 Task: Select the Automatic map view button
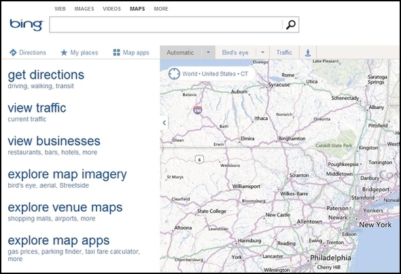coord(181,52)
